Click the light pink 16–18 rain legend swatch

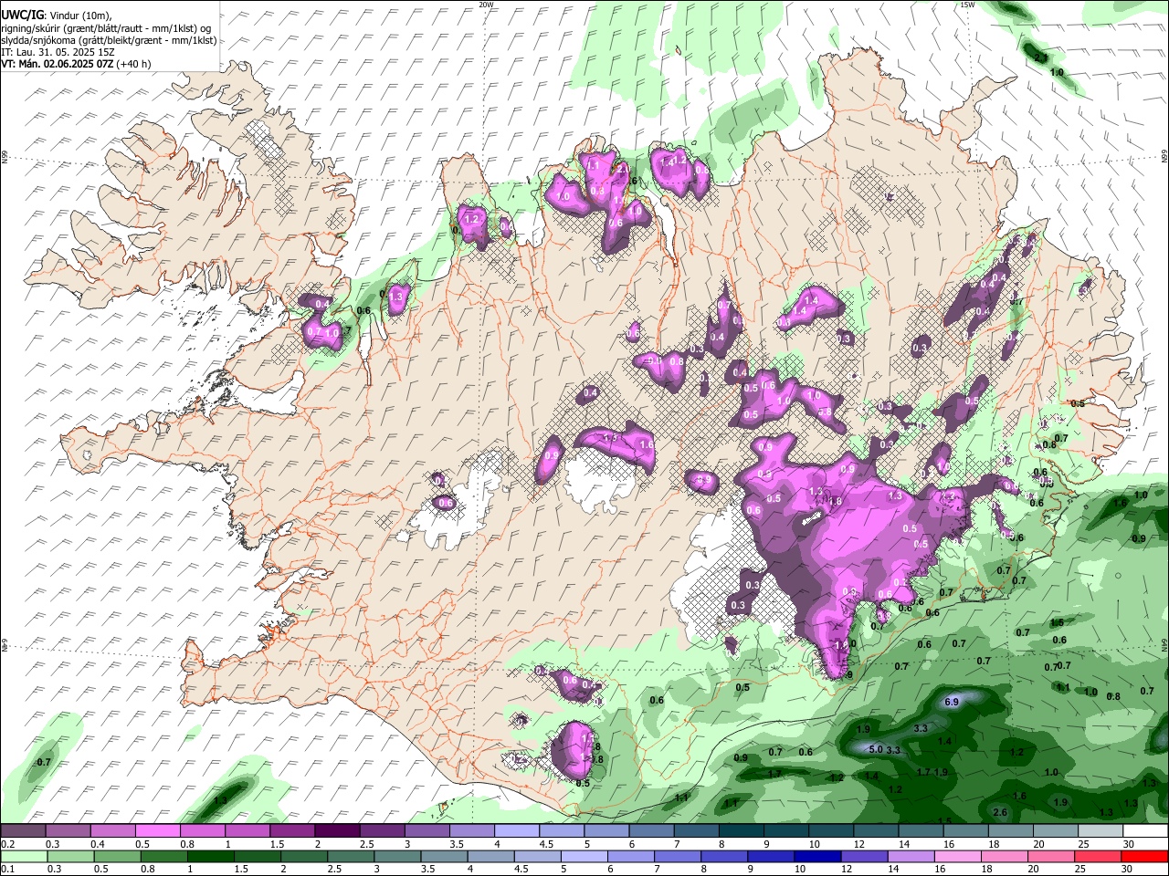click(x=958, y=856)
